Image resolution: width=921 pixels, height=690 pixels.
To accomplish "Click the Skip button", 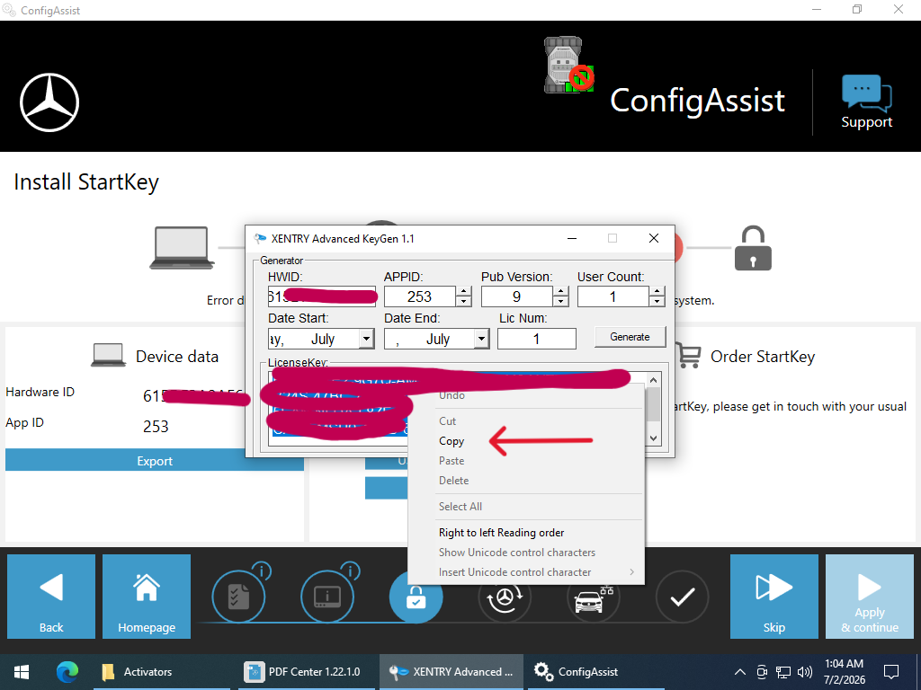I will tap(773, 597).
